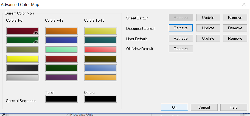250x116 pixels.
Task: Retrieve the Document Default color map
Action: (181, 28)
